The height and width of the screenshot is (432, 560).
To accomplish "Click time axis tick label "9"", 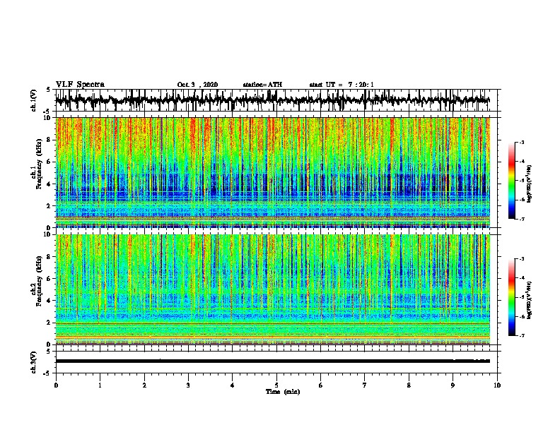I will pos(453,385).
